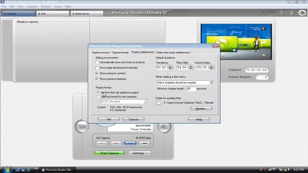Select the custom dash capture quality preset

144,143
